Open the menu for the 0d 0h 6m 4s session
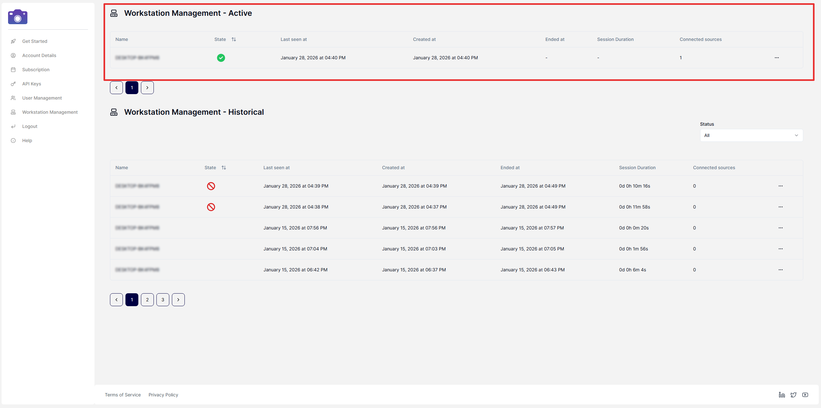The height and width of the screenshot is (408, 821). (x=781, y=270)
